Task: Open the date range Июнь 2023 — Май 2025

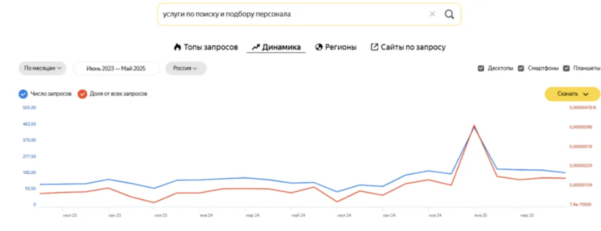Action: coord(116,68)
